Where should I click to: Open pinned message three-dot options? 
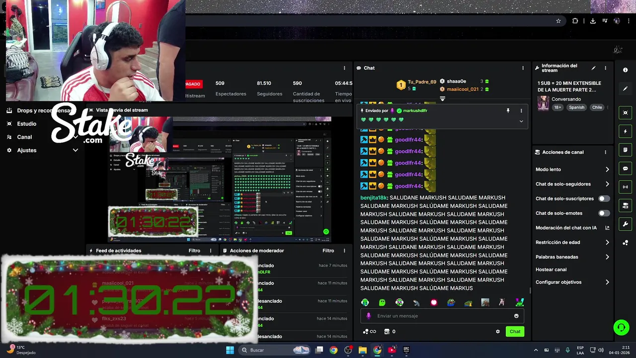click(521, 111)
